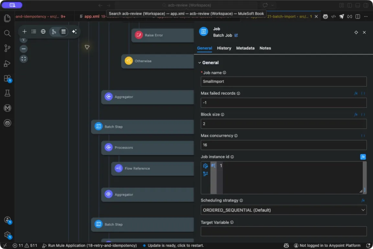The image size is (373, 249).
Task: Close the 21-batch-import editor tab
Action: tap(316, 17)
